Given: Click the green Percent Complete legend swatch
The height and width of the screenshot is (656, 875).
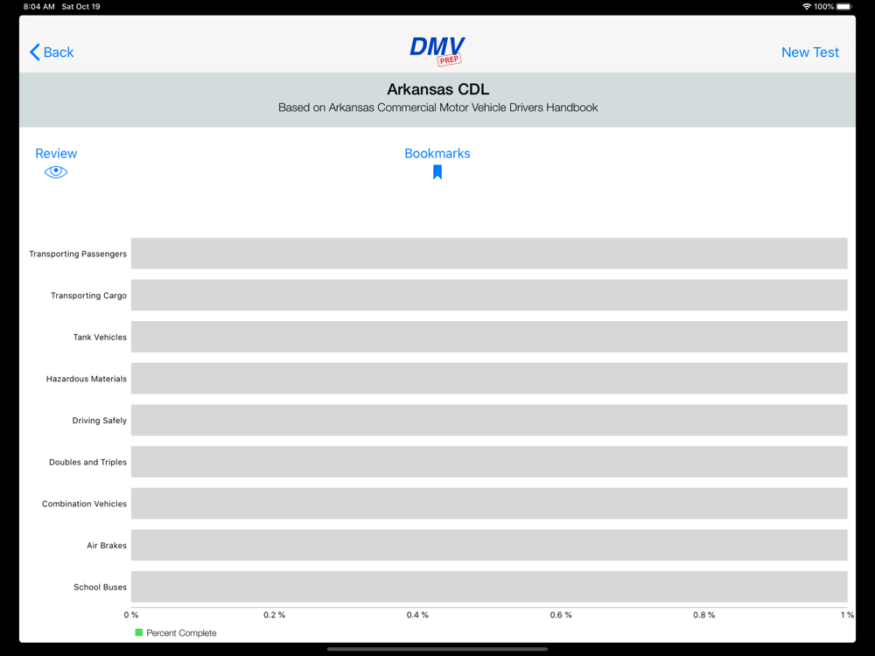Looking at the screenshot, I should pyautogui.click(x=139, y=632).
